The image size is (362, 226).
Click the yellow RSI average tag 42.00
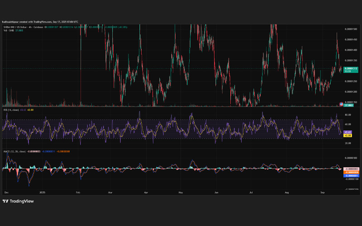click(x=348, y=135)
